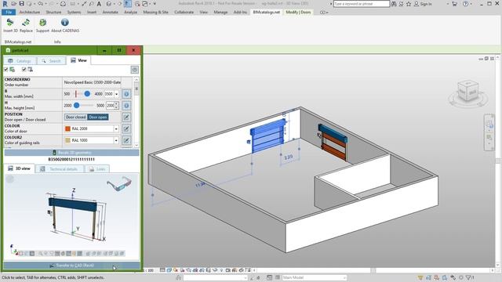Click the edit icon in COLOUR row
Screen dimensions: 502x282
[x=126, y=128]
